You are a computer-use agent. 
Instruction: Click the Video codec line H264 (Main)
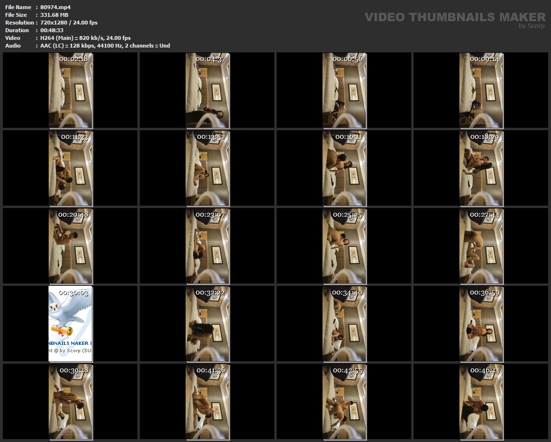(x=86, y=38)
